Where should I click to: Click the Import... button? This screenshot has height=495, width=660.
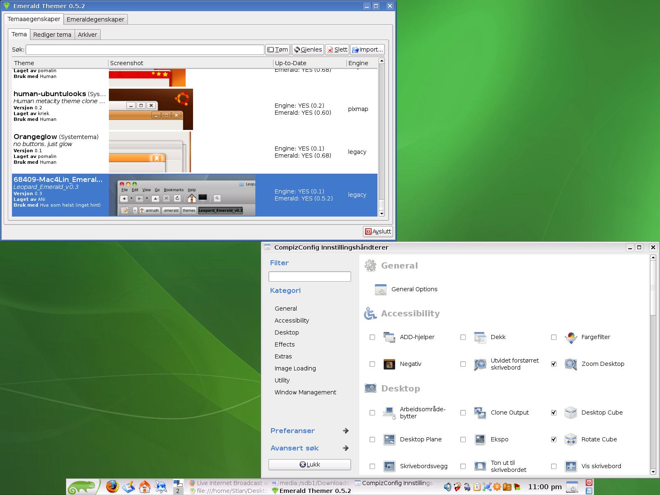(368, 49)
